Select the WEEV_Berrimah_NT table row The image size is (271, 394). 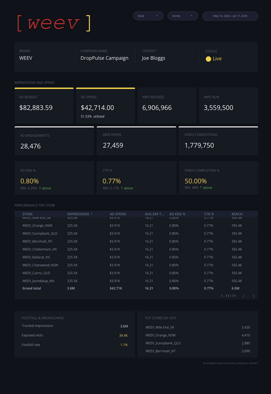(136, 241)
